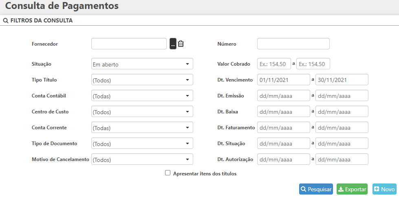Open supplier lookup ellipsis button

[x=173, y=44]
